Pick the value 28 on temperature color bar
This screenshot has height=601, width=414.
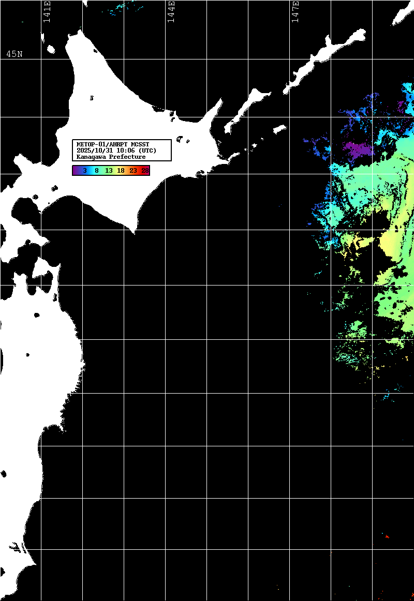click(145, 170)
